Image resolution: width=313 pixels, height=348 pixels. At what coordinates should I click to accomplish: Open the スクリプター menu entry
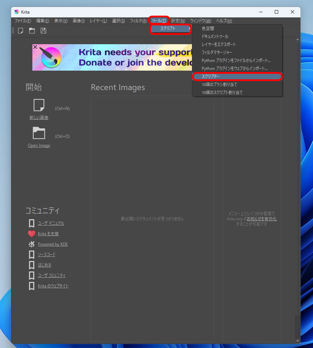click(x=237, y=76)
